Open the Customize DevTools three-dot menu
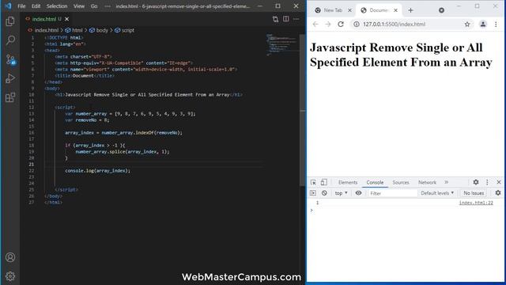Screen dimensions: 506x285 (x=487, y=182)
